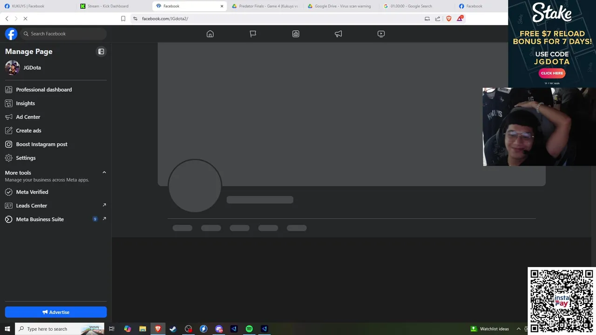Open the Video play icon in top bar
Screen dimensions: 596x335
pos(381,34)
